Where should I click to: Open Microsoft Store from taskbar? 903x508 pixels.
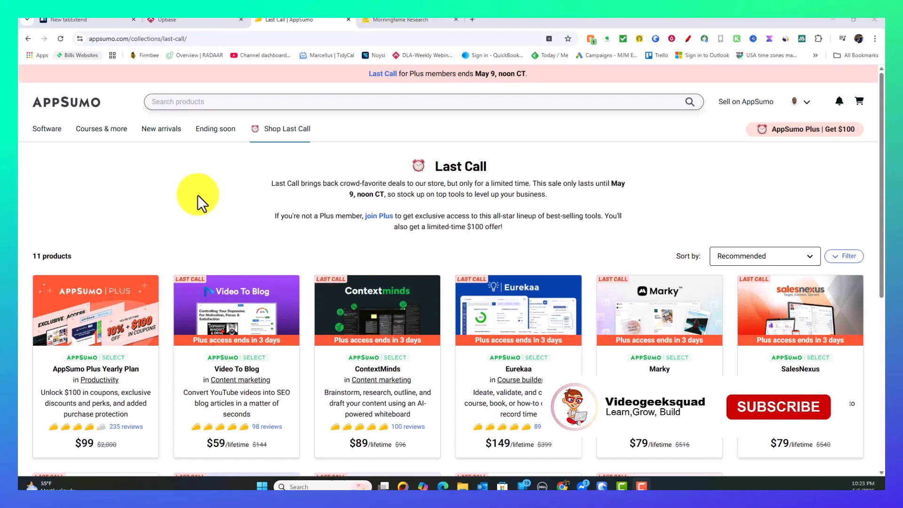pos(502,486)
